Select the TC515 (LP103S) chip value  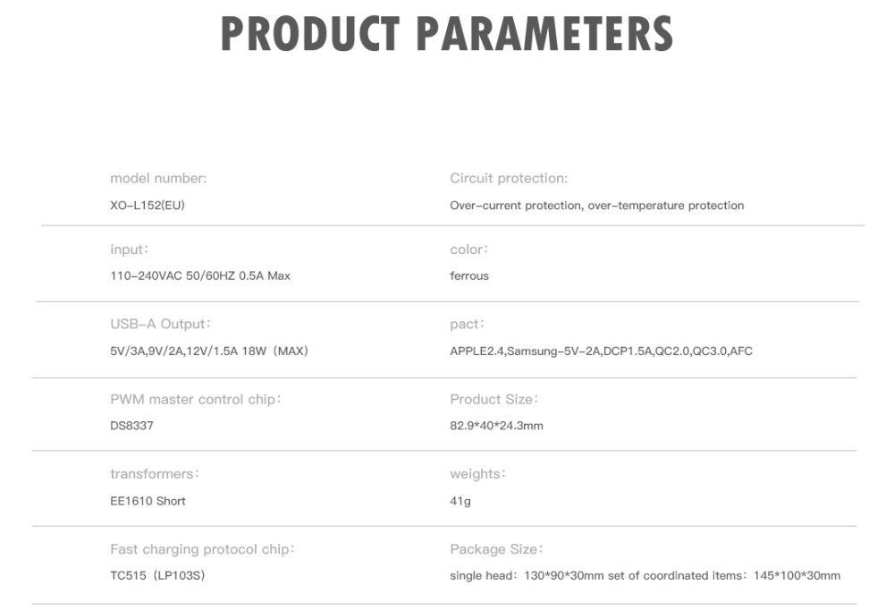point(157,575)
